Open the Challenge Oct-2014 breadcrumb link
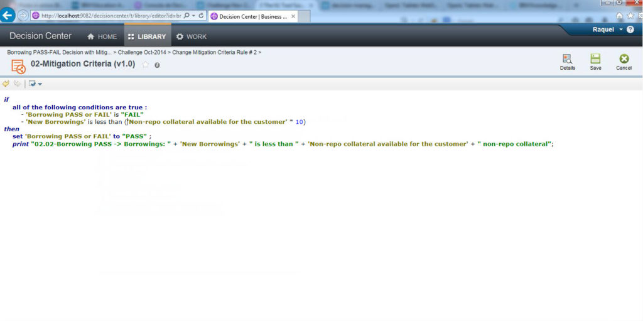Screen dimensions: 643x321 click(142, 52)
